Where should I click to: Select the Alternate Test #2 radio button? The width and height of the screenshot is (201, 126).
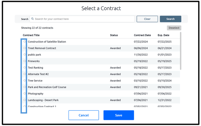(x=25, y=74)
